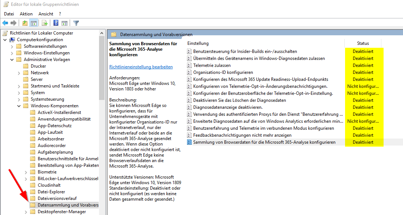Click folder icon of Datei-Explorer
Viewport: 403px width, 215px height.
[33, 192]
